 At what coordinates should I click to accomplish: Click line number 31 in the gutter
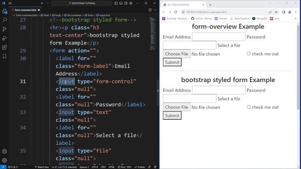23,81
